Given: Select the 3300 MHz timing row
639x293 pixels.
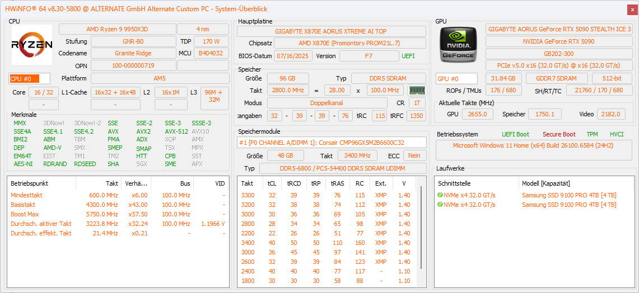Looking at the screenshot, I should [x=328, y=195].
